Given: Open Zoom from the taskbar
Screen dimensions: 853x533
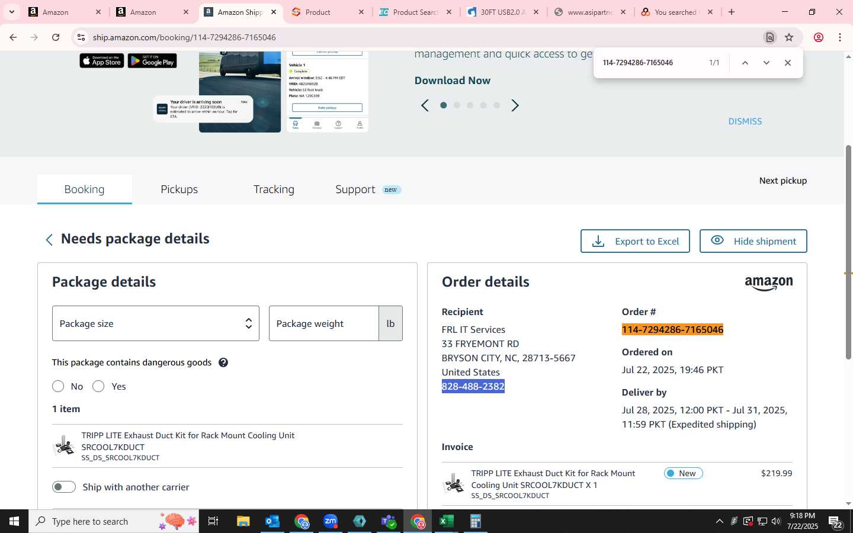Looking at the screenshot, I should [331, 521].
